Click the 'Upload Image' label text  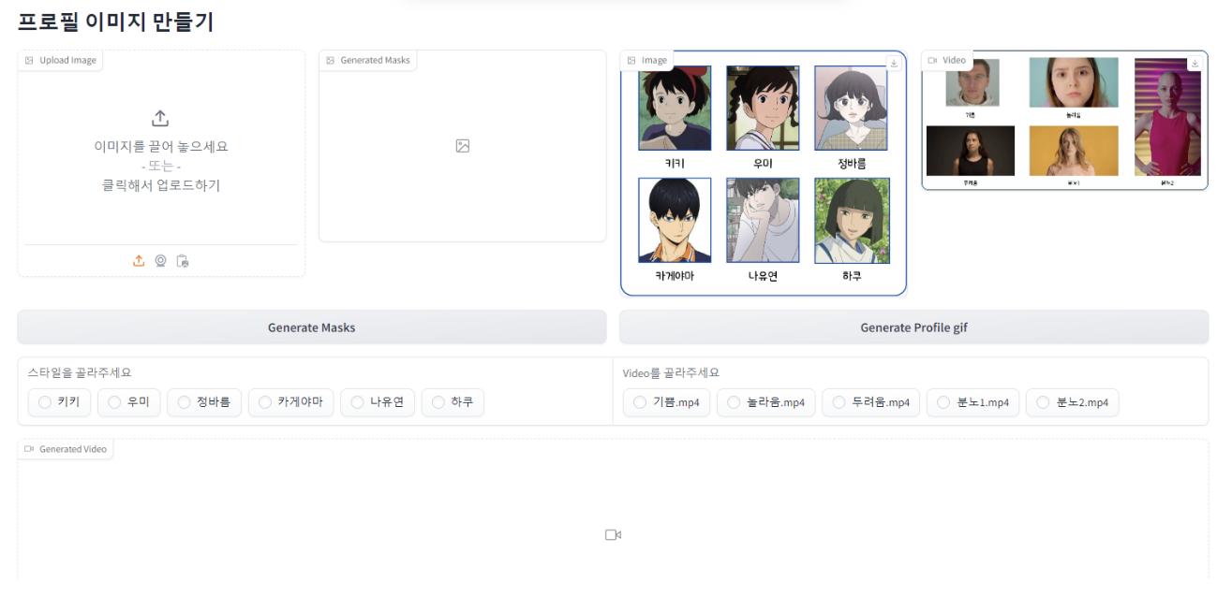[67, 60]
